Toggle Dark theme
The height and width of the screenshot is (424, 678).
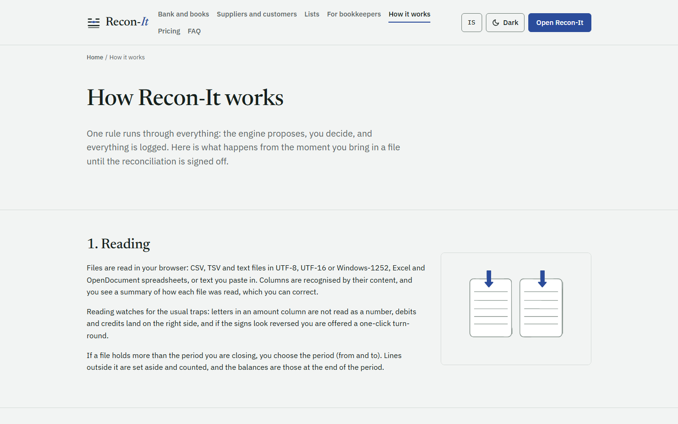(x=505, y=23)
